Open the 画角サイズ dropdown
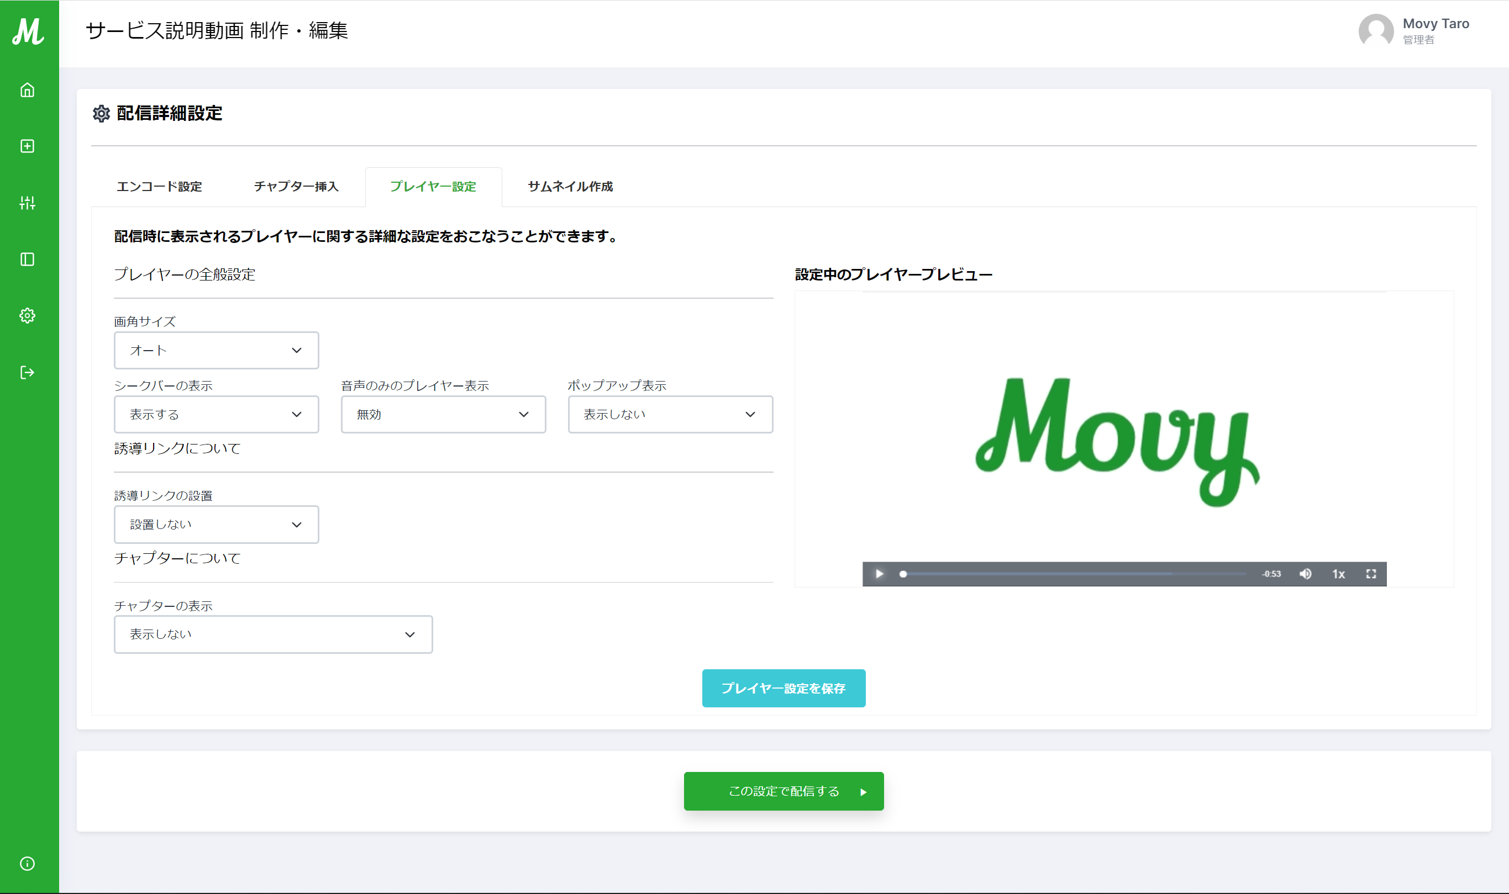This screenshot has width=1509, height=894. 215,350
